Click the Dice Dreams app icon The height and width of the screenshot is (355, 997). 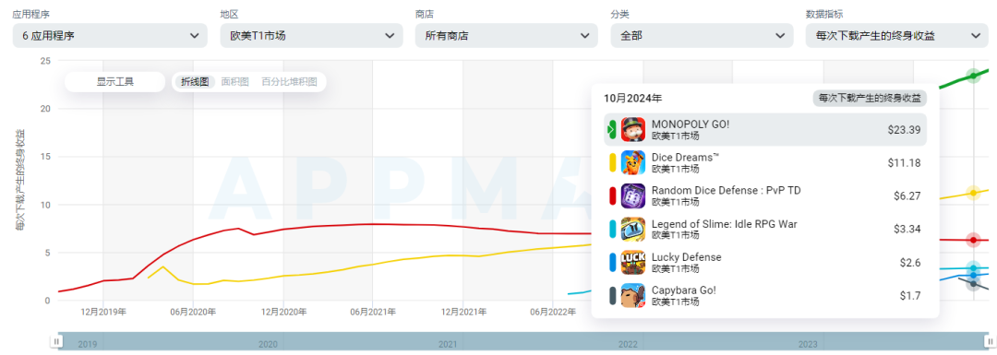coord(632,162)
